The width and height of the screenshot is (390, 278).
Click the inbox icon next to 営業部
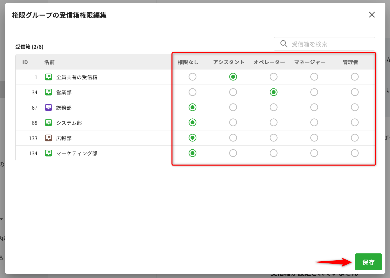coord(48,92)
